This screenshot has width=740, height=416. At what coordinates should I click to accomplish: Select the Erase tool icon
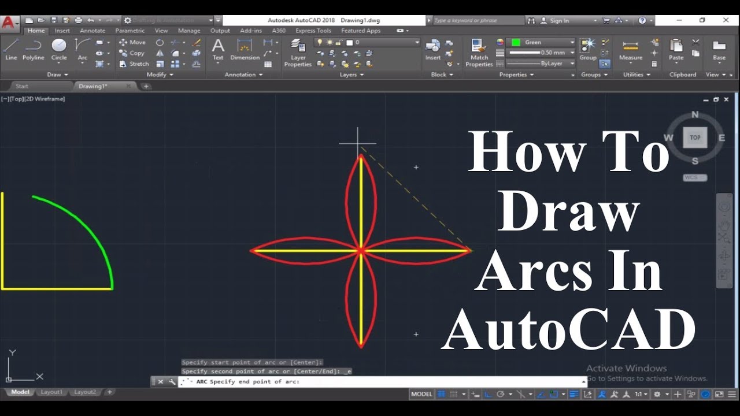coord(197,42)
